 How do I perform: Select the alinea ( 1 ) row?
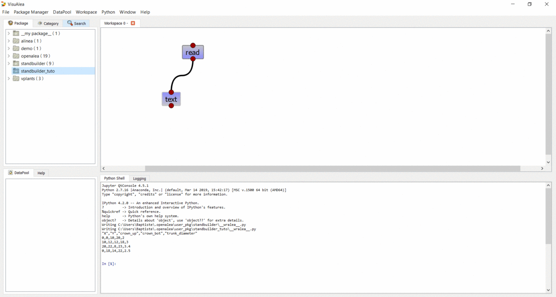(x=51, y=41)
